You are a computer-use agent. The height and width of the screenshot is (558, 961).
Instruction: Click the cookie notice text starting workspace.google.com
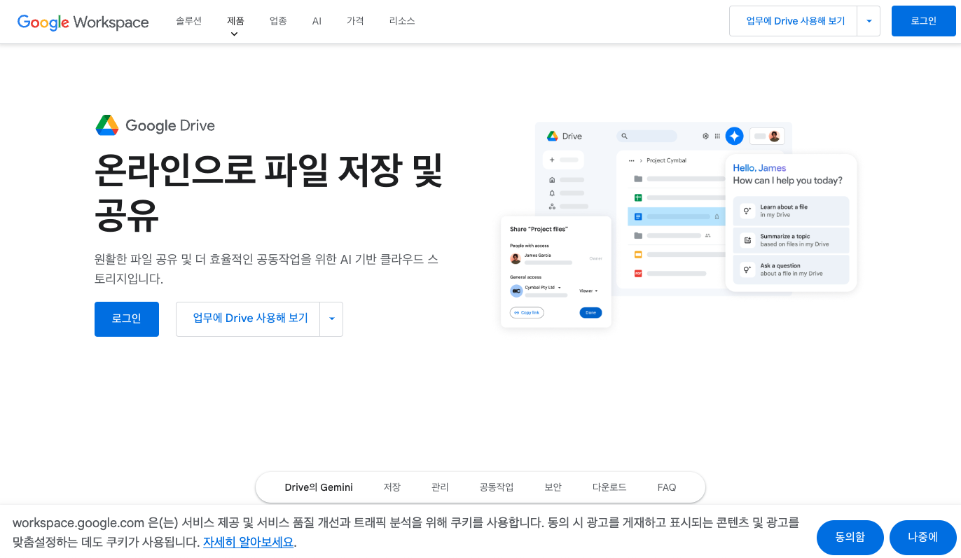point(406,532)
